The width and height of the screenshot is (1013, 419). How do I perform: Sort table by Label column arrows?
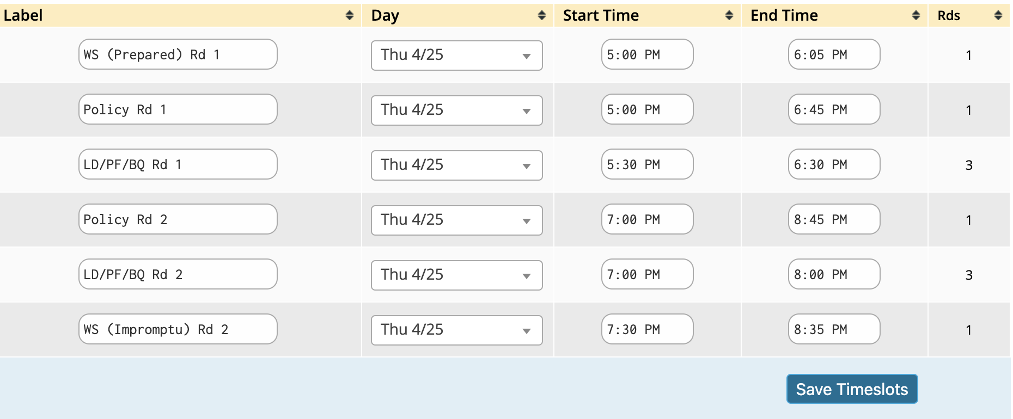point(350,16)
